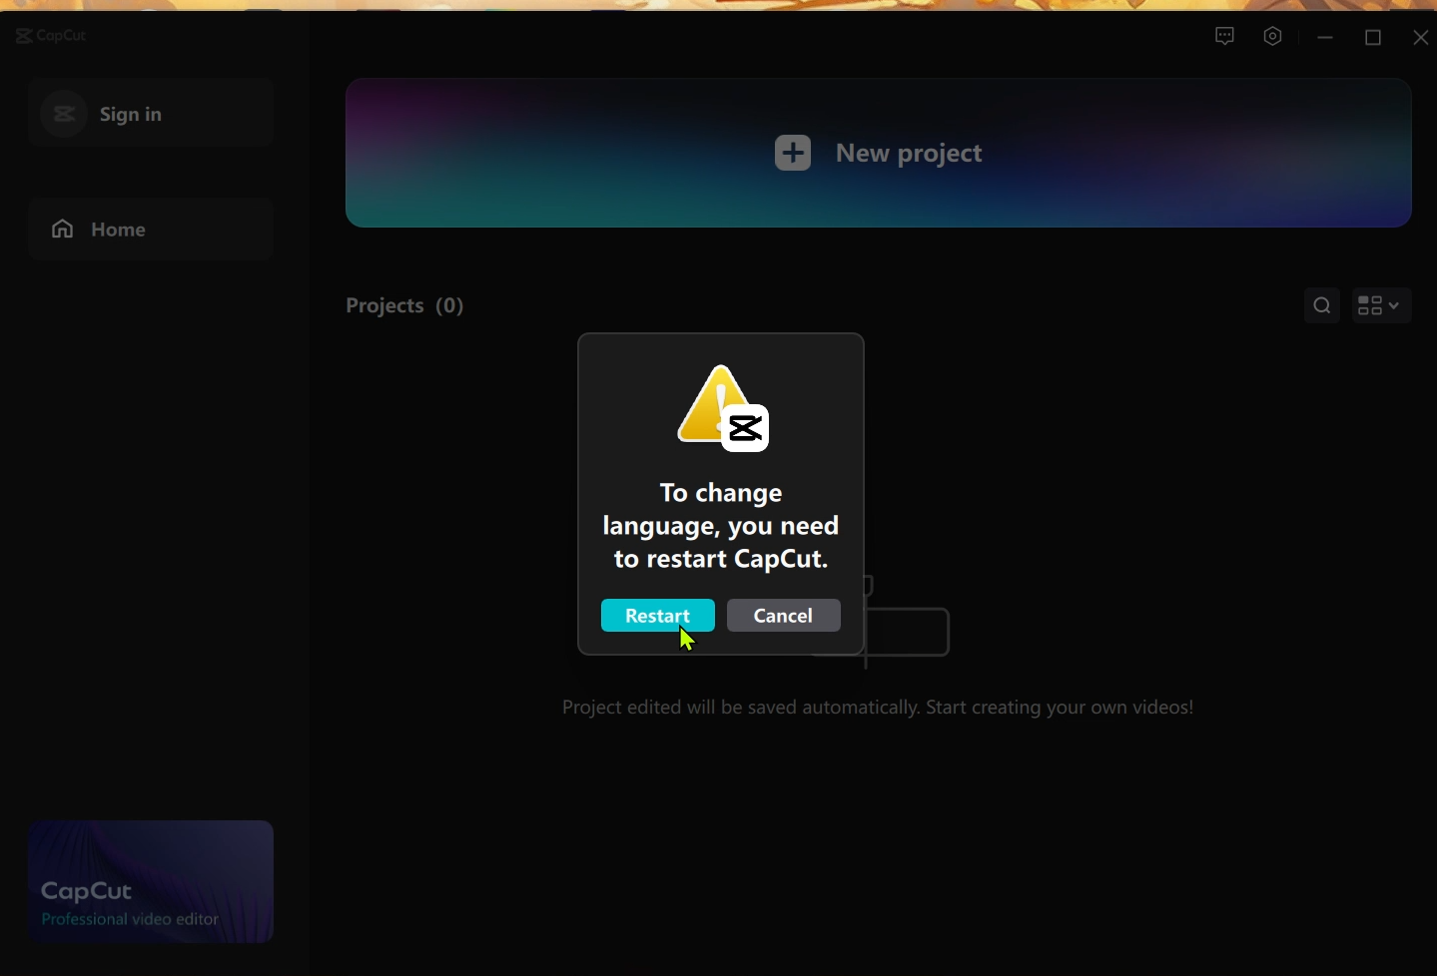Click the CapCut logo in title bar
The width and height of the screenshot is (1437, 976).
pos(51,36)
